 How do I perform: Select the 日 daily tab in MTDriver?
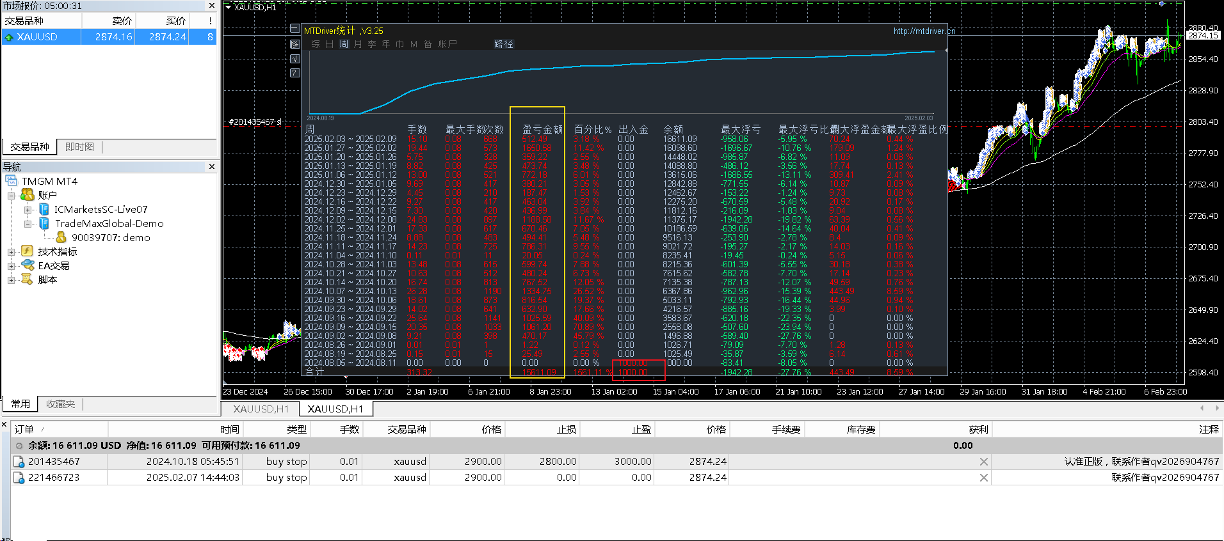329,44
